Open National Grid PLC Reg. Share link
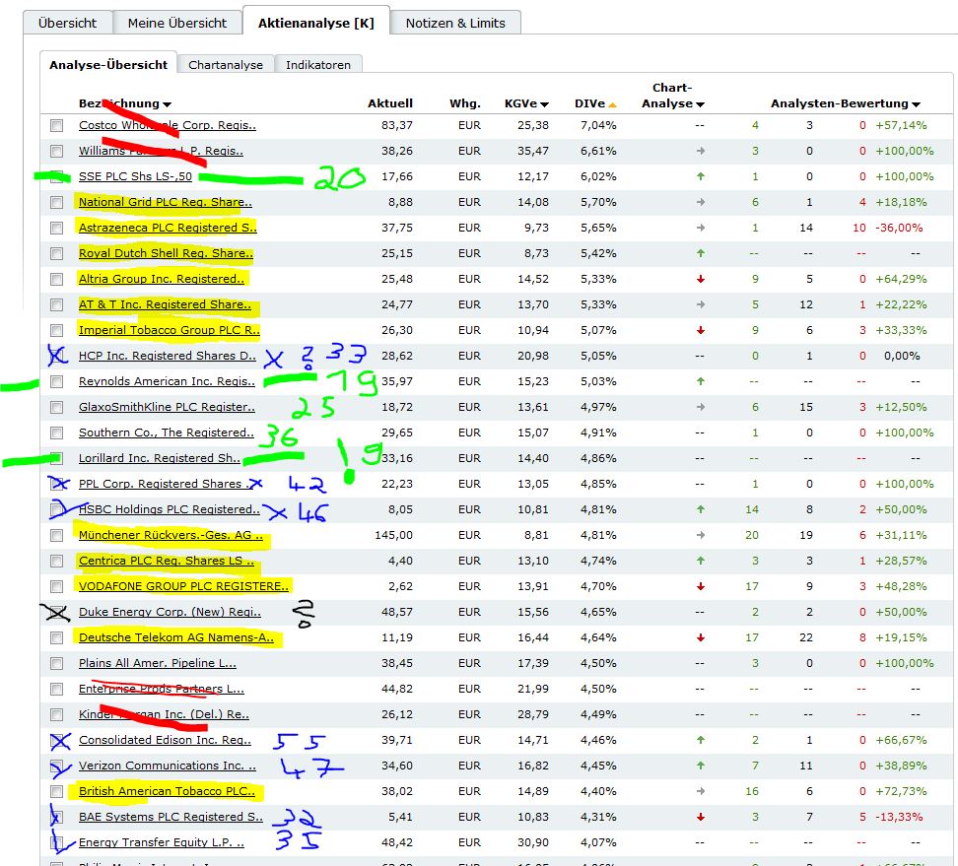This screenshot has height=866, width=958. (165, 202)
